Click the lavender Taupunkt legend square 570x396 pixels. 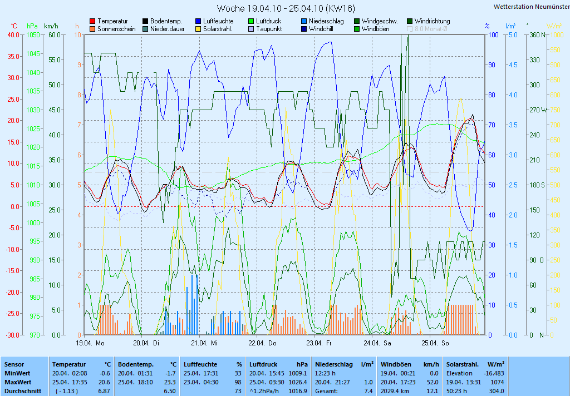pyautogui.click(x=251, y=29)
